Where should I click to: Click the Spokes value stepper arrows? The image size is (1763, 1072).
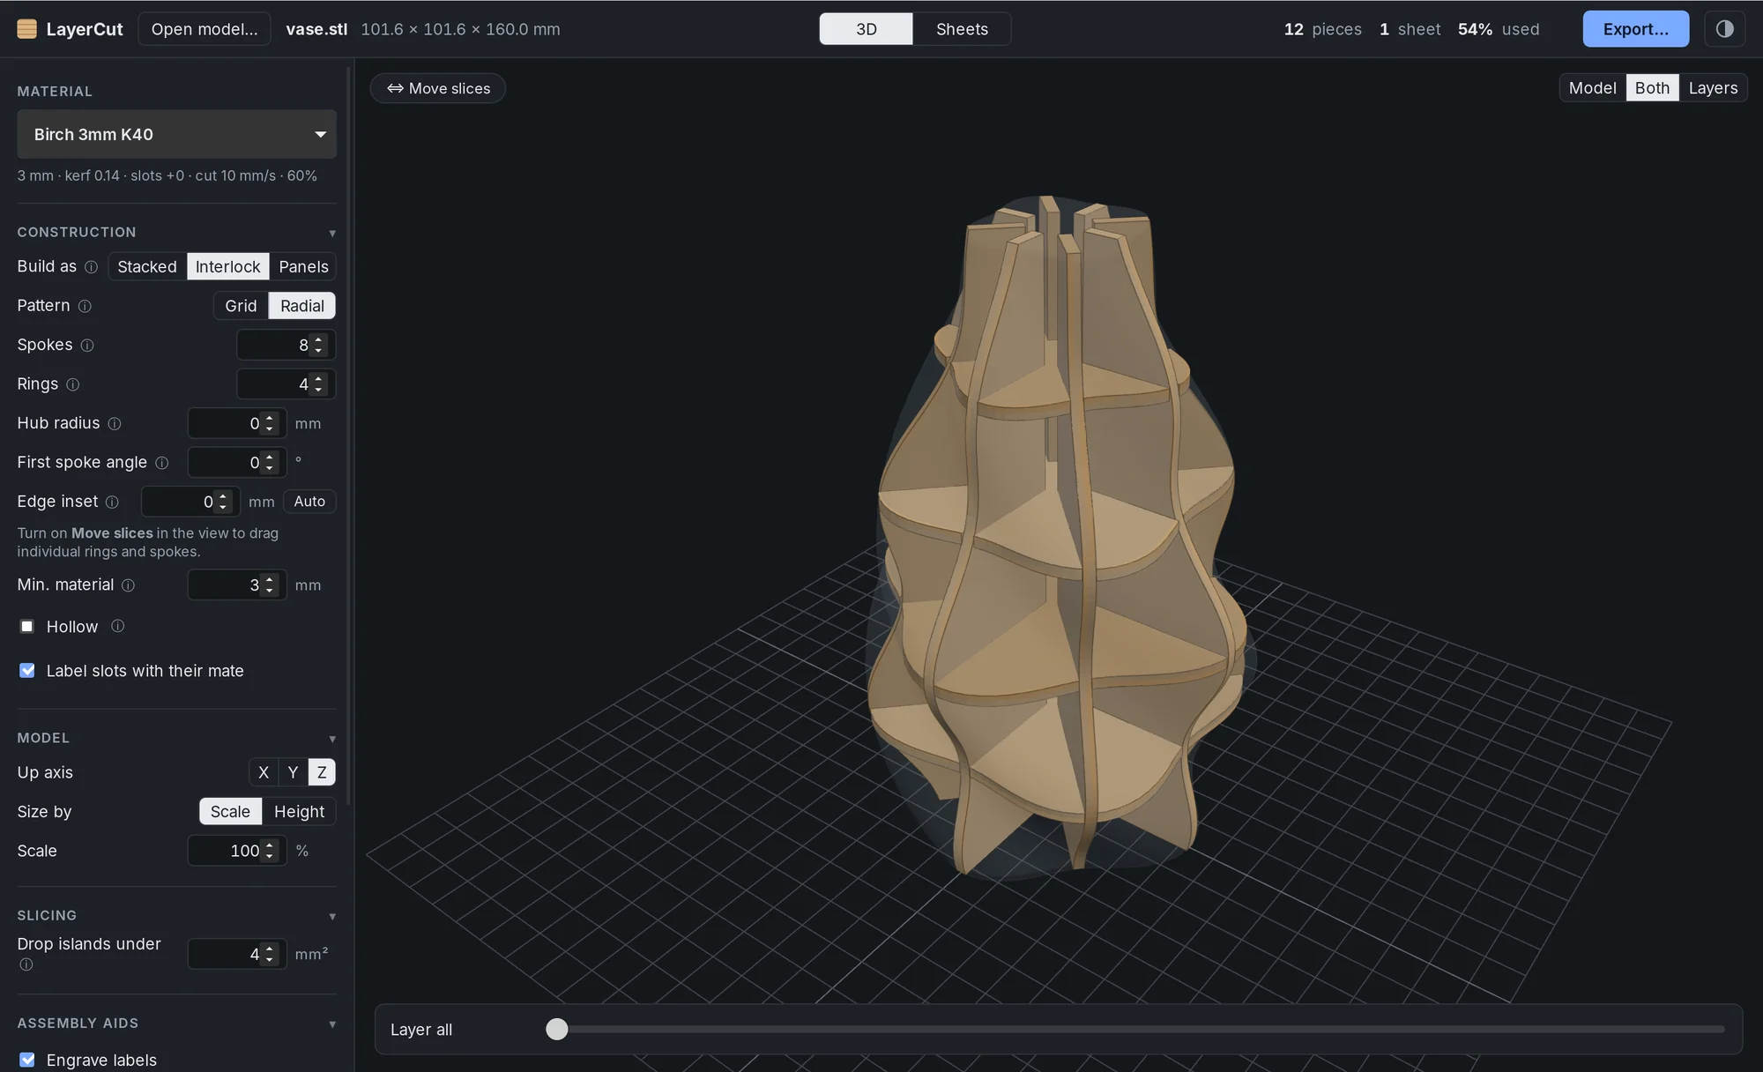tap(319, 345)
